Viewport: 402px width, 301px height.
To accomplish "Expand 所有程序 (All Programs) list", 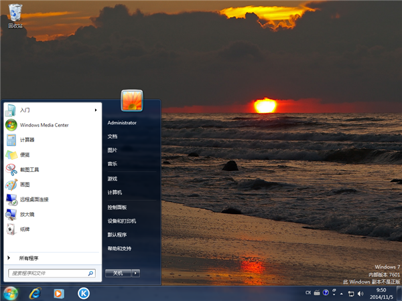I will [x=28, y=258].
